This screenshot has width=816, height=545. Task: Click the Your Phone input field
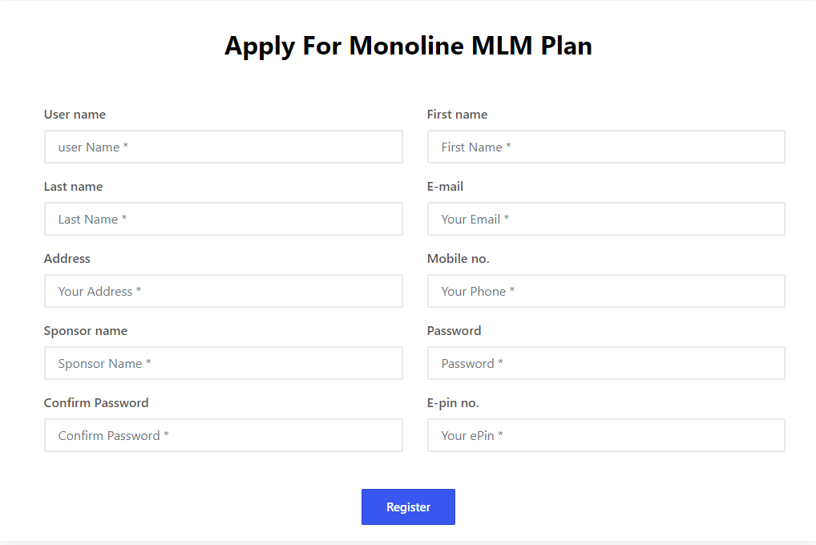(606, 292)
